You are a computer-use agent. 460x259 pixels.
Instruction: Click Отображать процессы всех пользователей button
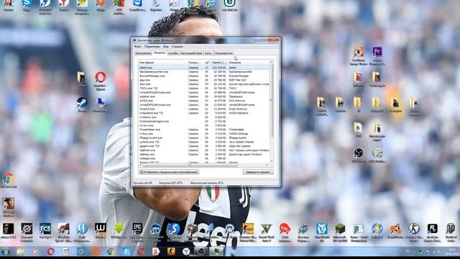tap(169, 172)
